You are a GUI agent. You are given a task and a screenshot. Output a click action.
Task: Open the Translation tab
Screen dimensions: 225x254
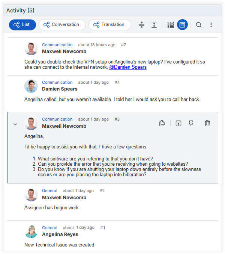coord(109,25)
